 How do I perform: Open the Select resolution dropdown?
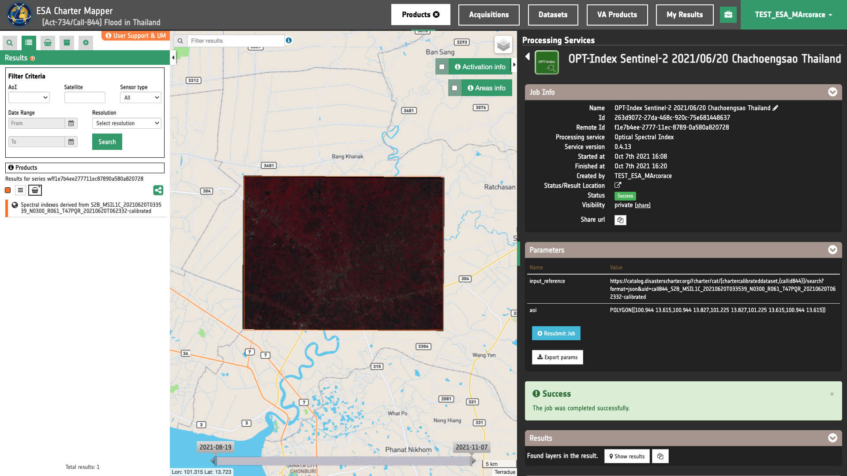(127, 123)
